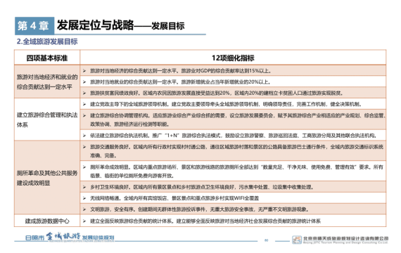Click the arrow bullet before 依法建立旅游综合执法机制 row
The width and height of the screenshot is (401, 253).
pyautogui.click(x=84, y=136)
